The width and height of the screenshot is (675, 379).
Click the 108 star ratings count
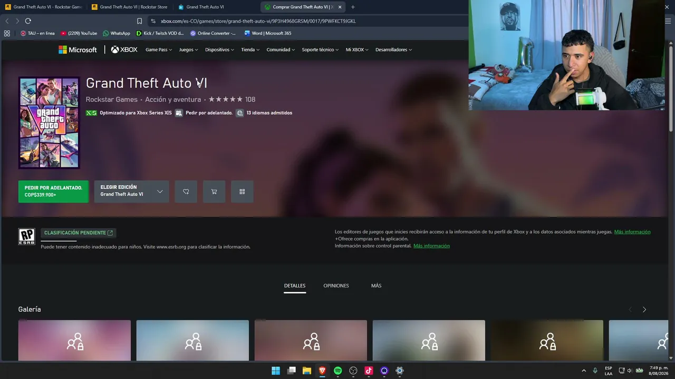(x=250, y=99)
